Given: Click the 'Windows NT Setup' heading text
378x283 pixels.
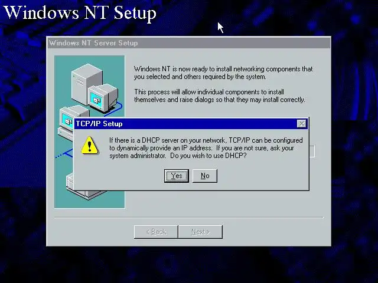Looking at the screenshot, I should point(80,12).
